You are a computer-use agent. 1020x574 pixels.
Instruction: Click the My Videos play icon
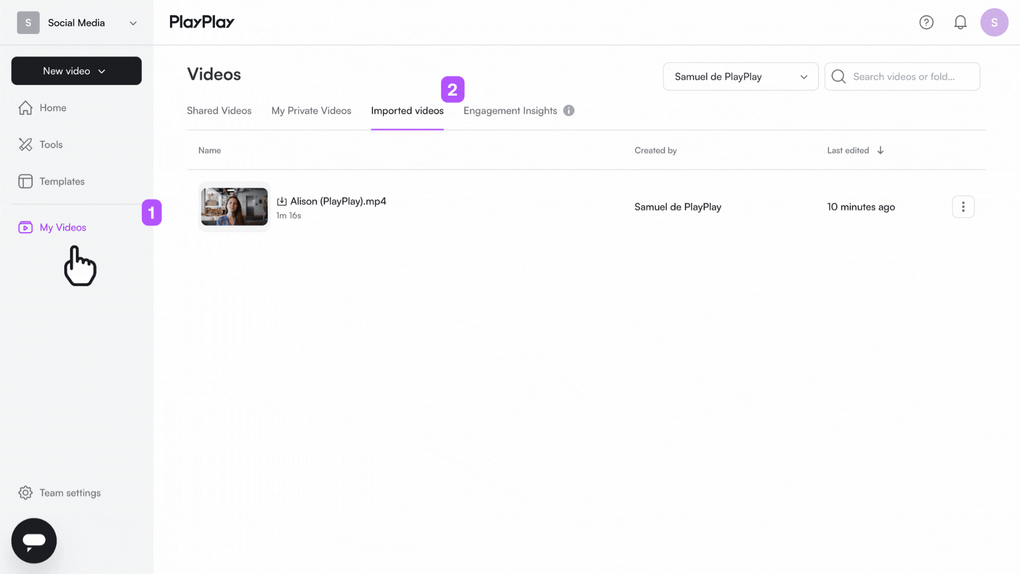(25, 227)
